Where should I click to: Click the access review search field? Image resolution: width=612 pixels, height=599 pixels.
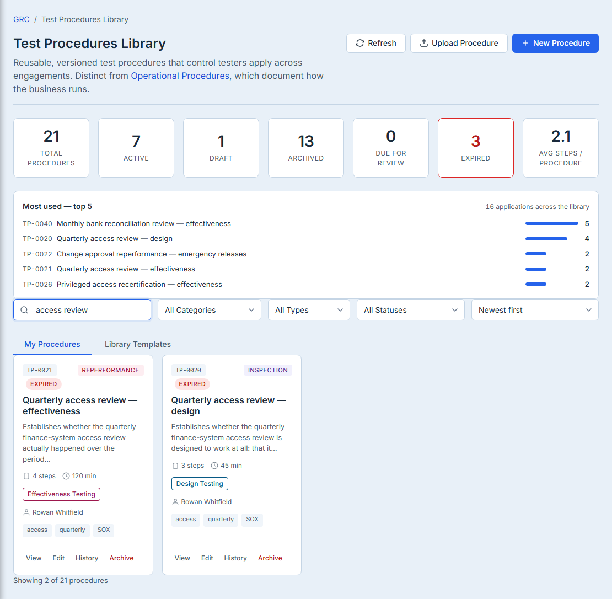[82, 310]
